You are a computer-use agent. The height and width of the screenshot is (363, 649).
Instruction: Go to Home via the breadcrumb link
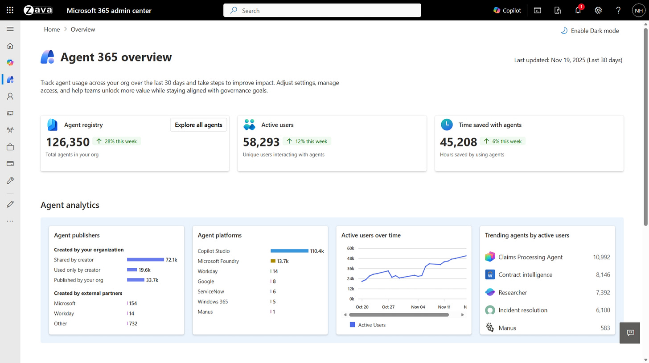[52, 29]
